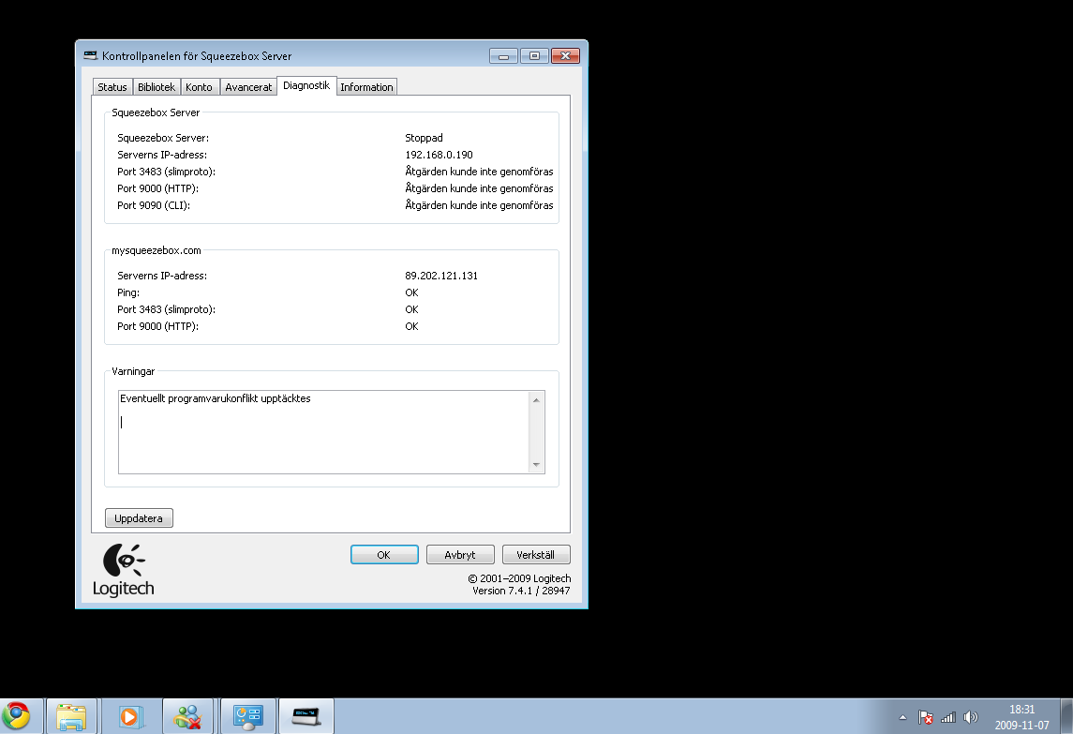Open the volume speaker icon in tray
Image resolution: width=1073 pixels, height=734 pixels.
click(971, 717)
